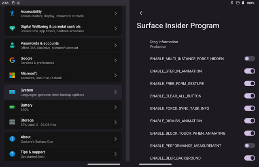Click the About info icon
The width and height of the screenshot is (259, 167).
pyautogui.click(x=12, y=139)
